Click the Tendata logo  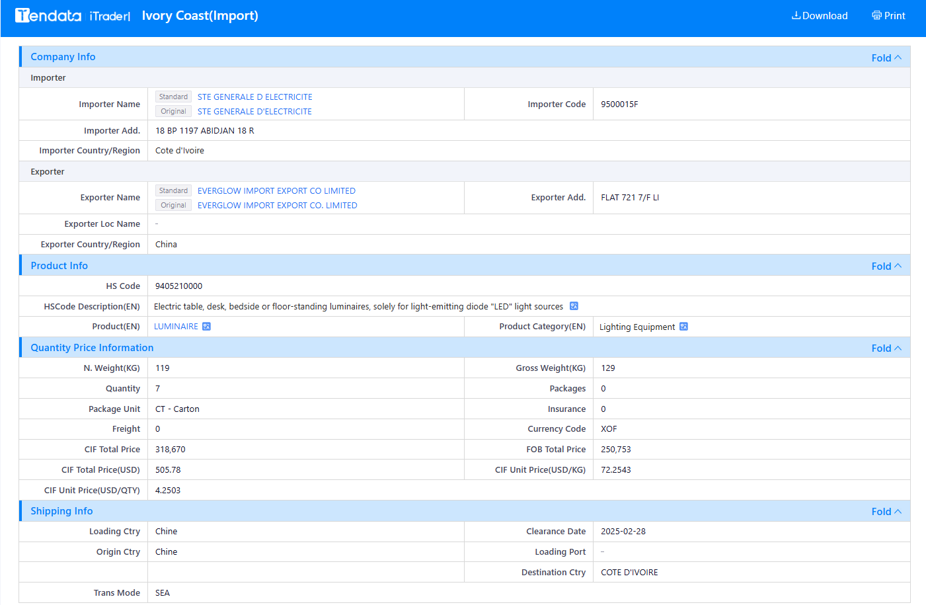click(x=48, y=15)
